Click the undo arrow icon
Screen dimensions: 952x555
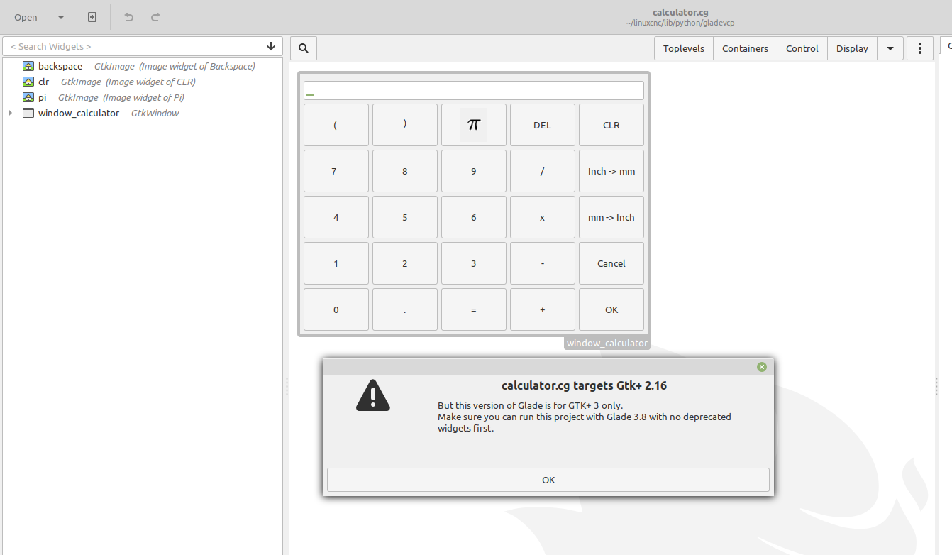pos(128,17)
